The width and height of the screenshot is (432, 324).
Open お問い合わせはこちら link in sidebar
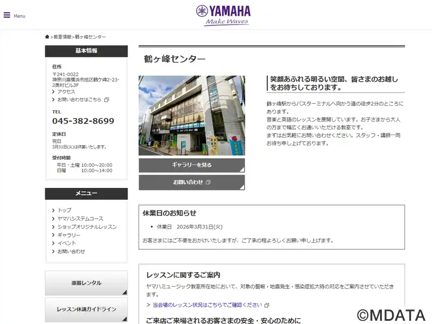click(x=79, y=99)
